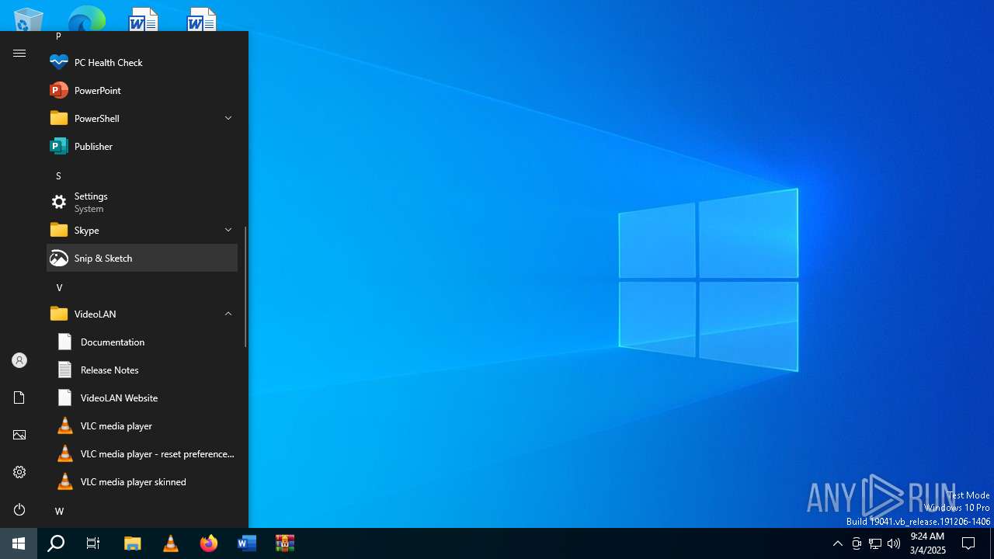Viewport: 994px width, 559px height.
Task: Open the VideoLAN Website shortcut
Action: (142, 398)
